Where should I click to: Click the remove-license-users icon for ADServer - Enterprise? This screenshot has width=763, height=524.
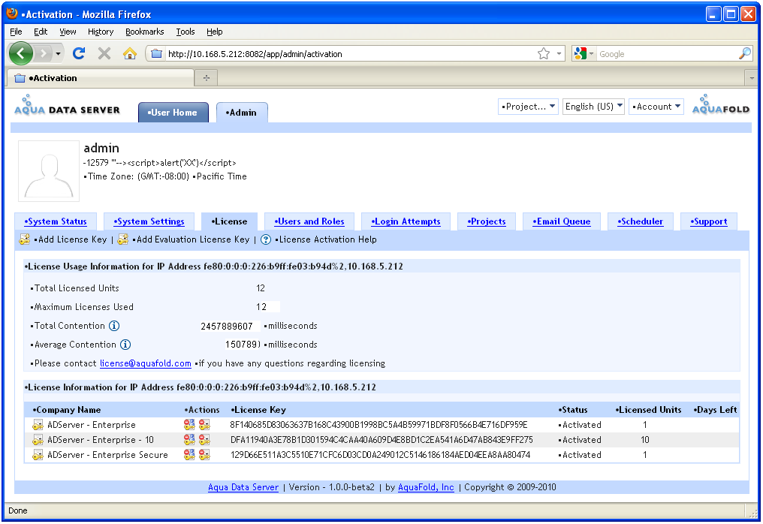tap(189, 425)
